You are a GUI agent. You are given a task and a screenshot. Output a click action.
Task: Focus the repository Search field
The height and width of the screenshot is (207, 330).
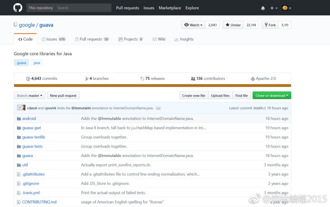(x=83, y=8)
